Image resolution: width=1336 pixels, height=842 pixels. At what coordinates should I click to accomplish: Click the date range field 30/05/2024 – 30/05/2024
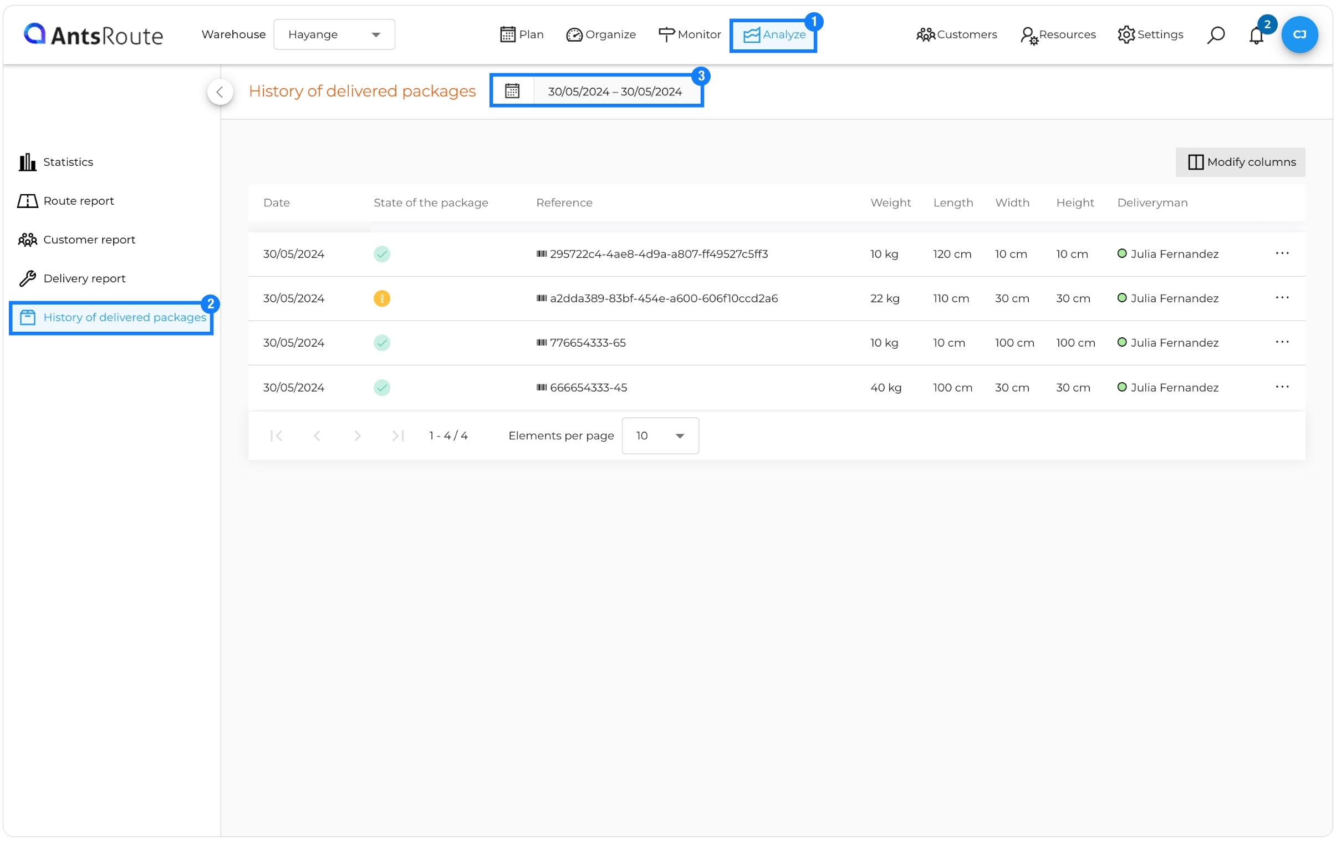(x=615, y=92)
